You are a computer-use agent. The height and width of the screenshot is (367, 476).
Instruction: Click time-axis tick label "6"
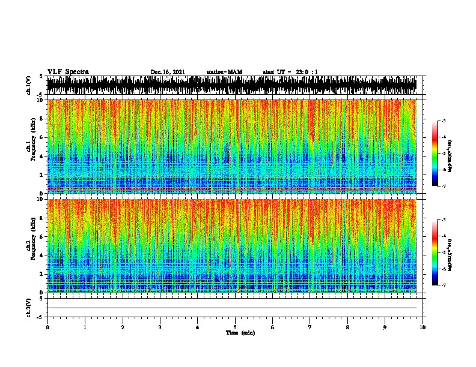272,327
